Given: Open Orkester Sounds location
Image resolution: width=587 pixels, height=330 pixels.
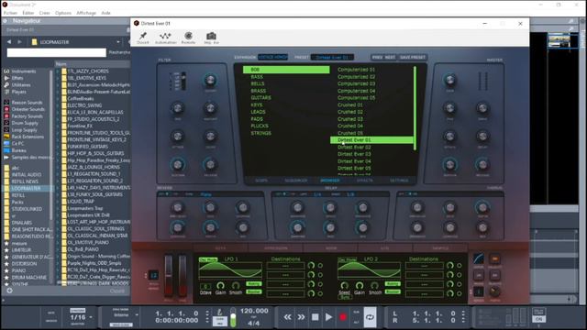Looking at the screenshot, I should 28,109.
